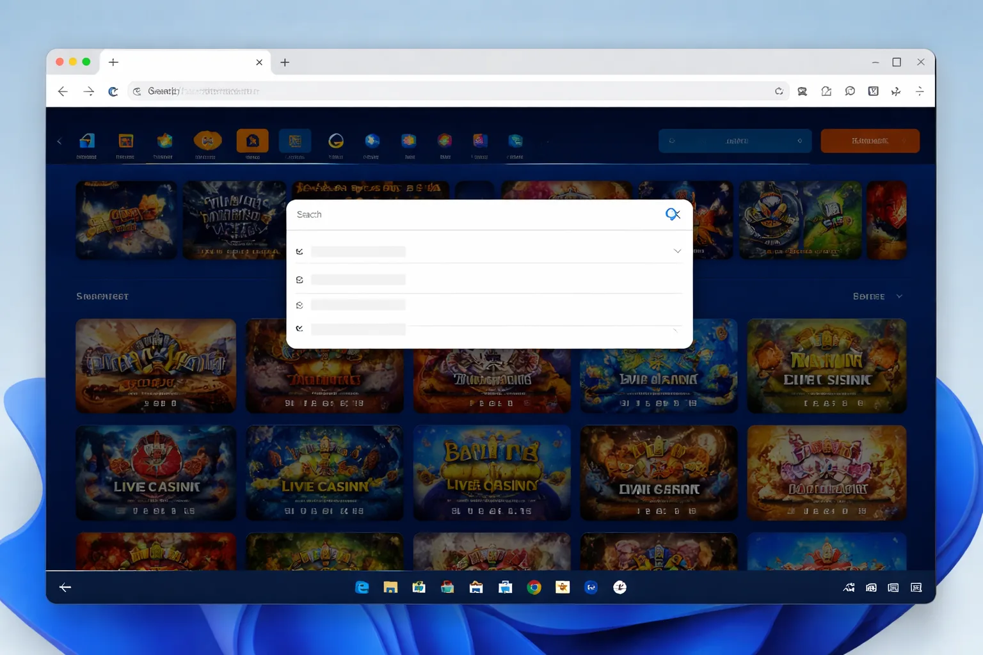
Task: Click the refresh icon inside the address bar
Action: [x=779, y=91]
